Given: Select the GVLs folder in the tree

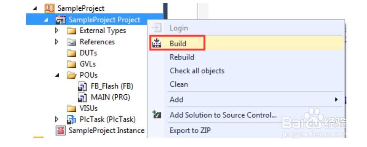Looking at the screenshot, I should 81,64.
